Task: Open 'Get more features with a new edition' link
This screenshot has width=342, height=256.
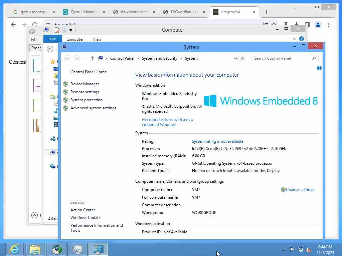Action: [x=168, y=122]
